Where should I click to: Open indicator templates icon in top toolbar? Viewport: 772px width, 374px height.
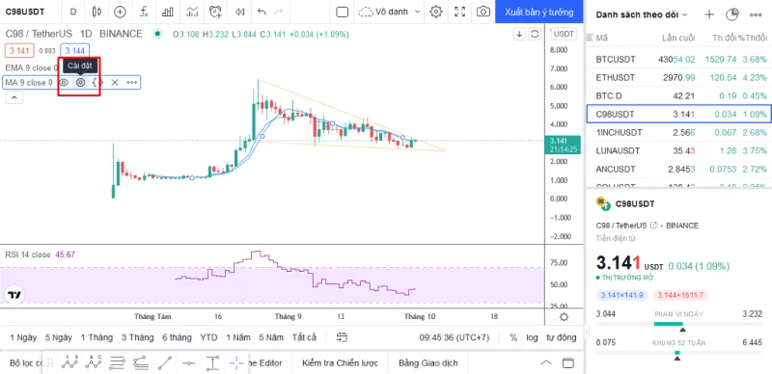[192, 12]
